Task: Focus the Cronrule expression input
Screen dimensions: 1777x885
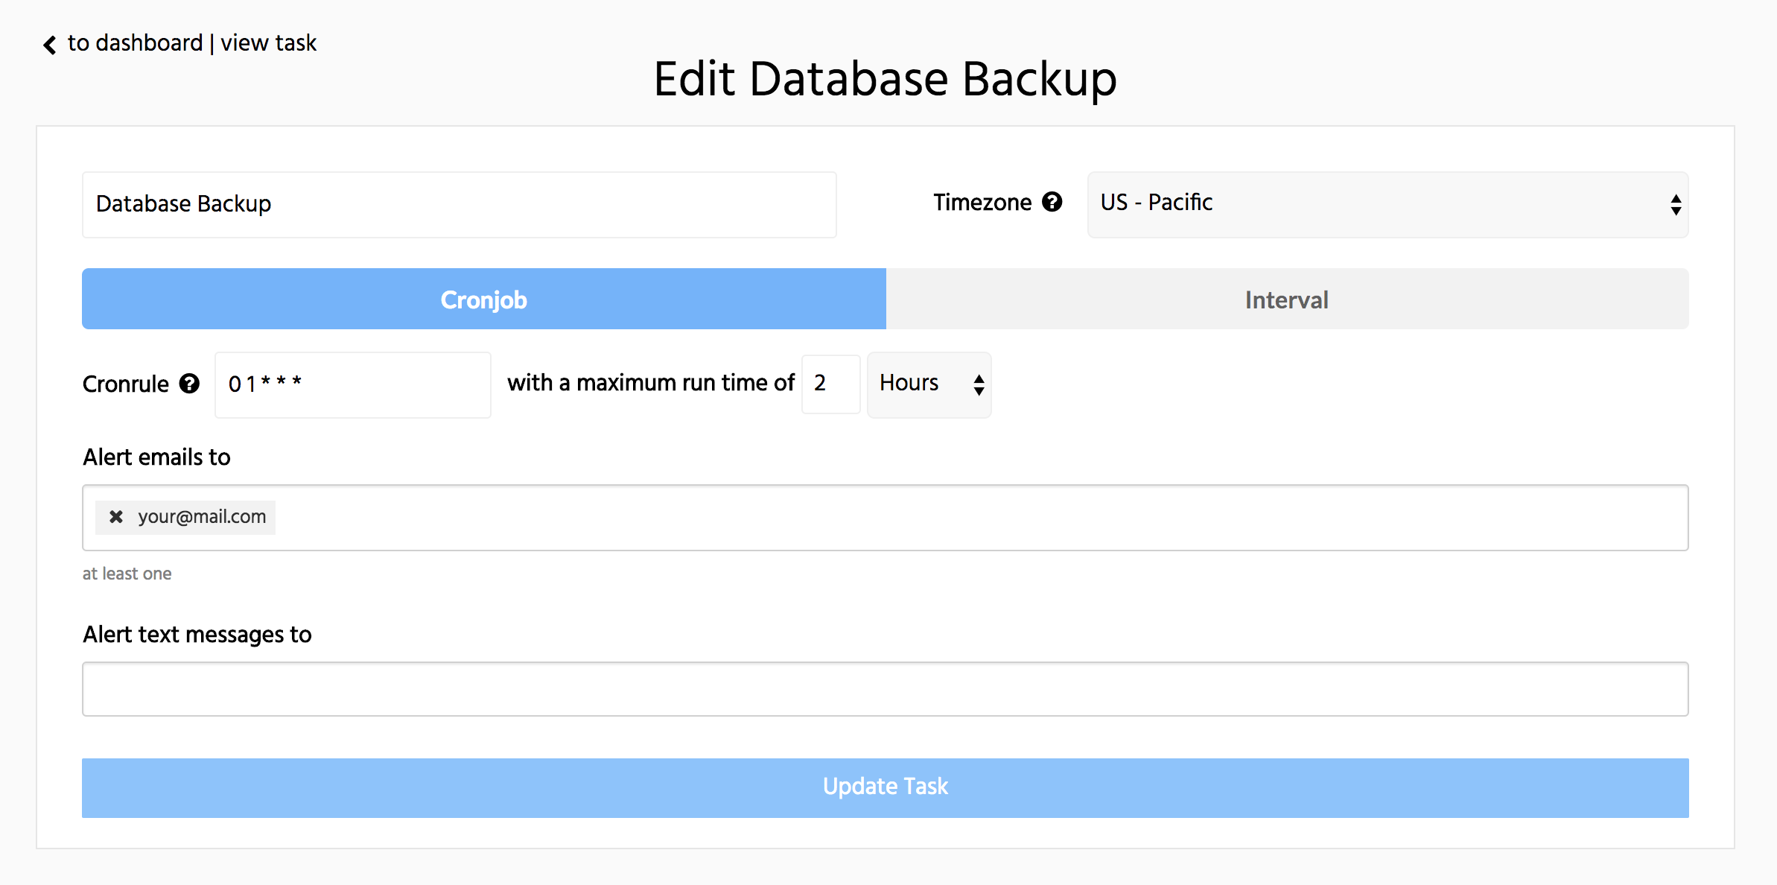Action: pyautogui.click(x=353, y=384)
